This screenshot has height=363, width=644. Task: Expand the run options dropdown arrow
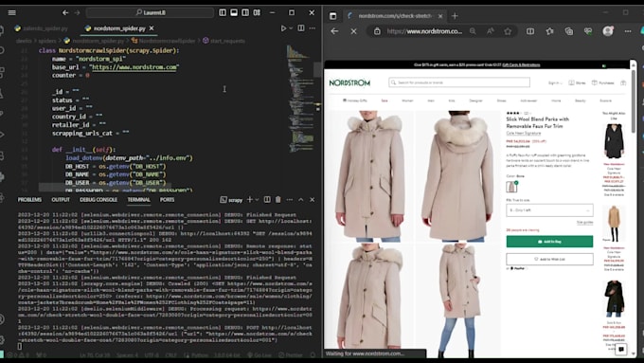click(x=291, y=28)
